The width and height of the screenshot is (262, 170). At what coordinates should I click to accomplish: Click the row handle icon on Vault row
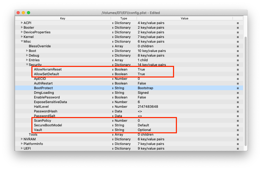pyautogui.click(x=238, y=130)
